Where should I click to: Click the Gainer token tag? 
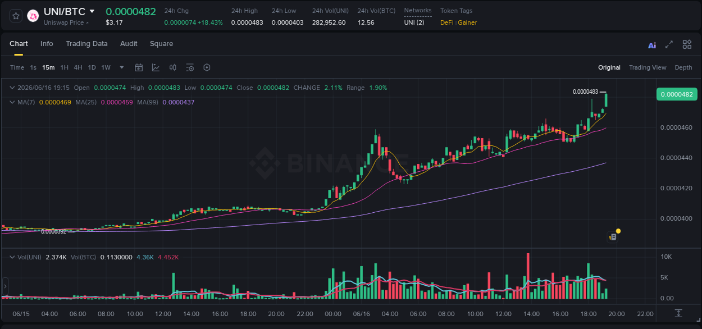pyautogui.click(x=467, y=22)
